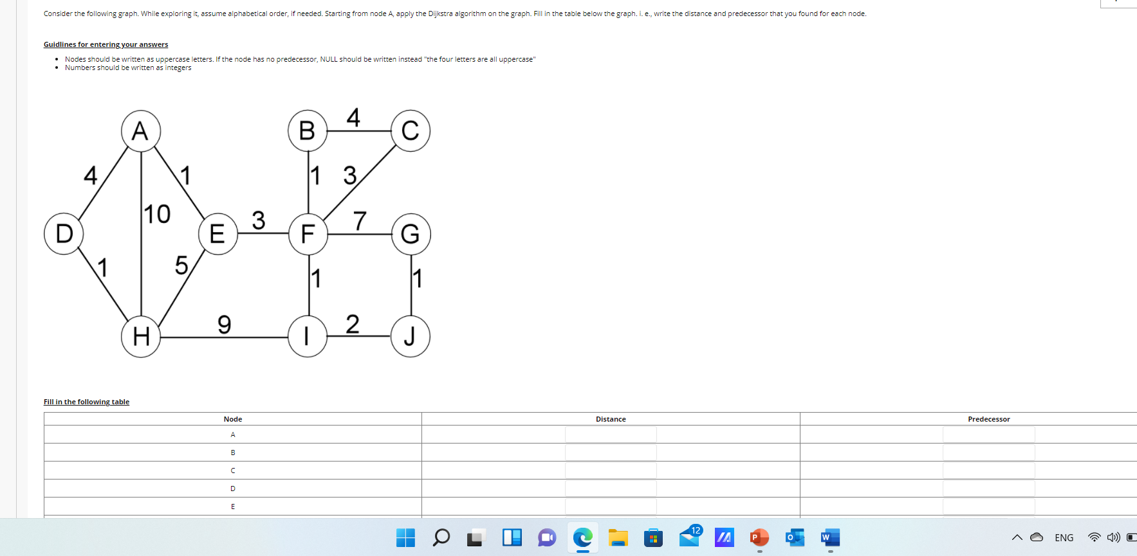1137x556 pixels.
Task: Click edge weight 10 in graph
Action: tap(157, 214)
